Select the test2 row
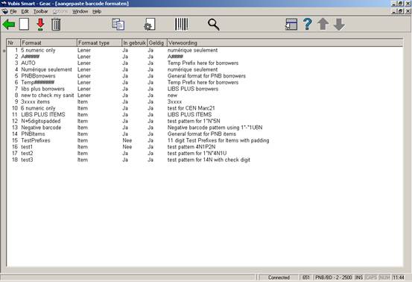412x282 pixels. click(x=205, y=153)
